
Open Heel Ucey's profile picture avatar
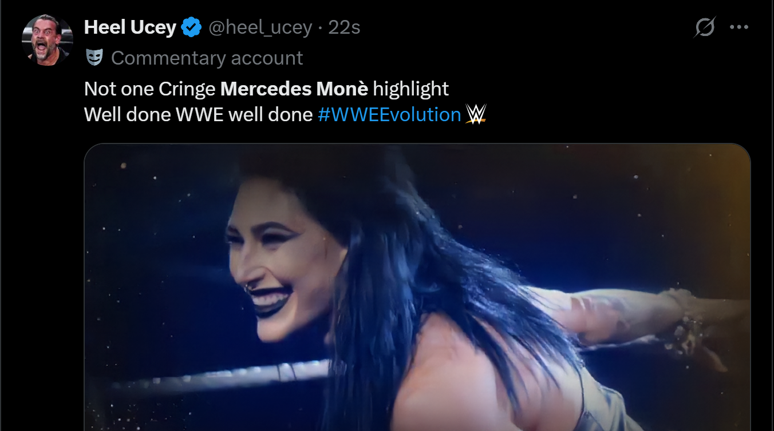click(48, 41)
